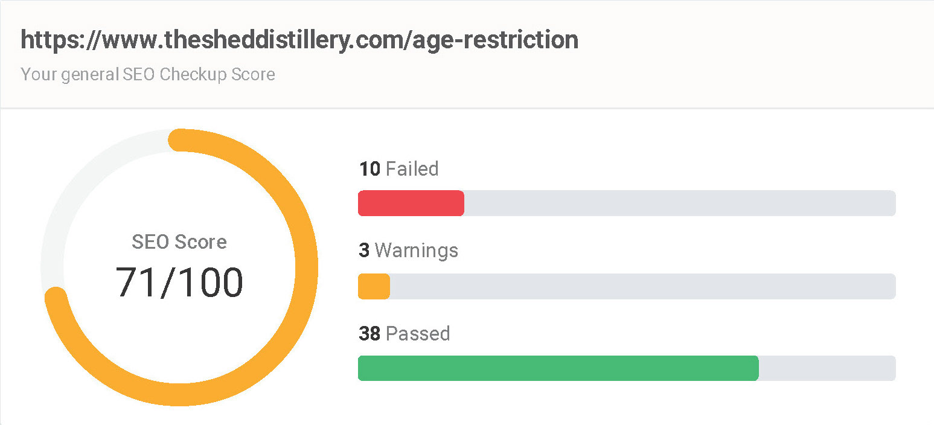Click the grey empty part of the Warnings bar
Screen dimensions: 934x425
click(x=643, y=287)
